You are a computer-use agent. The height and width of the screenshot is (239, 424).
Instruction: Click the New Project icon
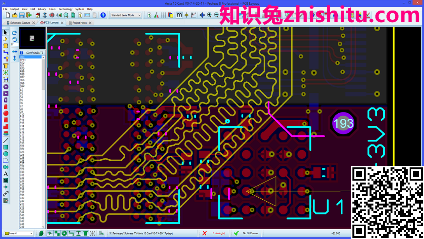(x=8, y=15)
